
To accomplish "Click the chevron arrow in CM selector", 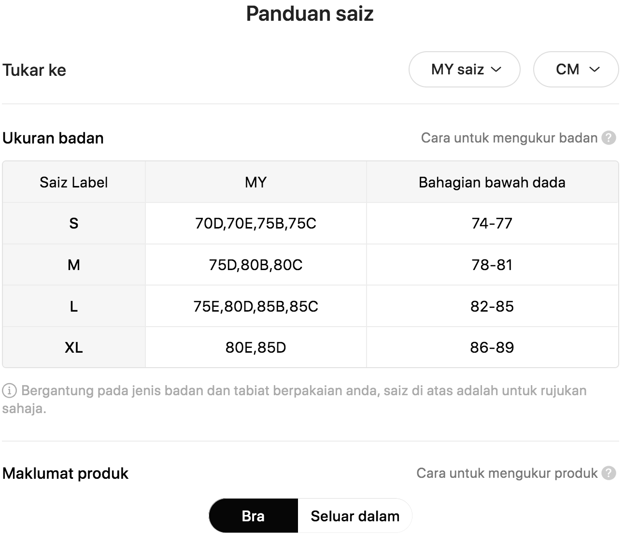I will pyautogui.click(x=595, y=70).
